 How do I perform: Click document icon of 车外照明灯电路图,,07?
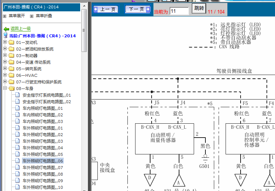[x=17, y=167]
